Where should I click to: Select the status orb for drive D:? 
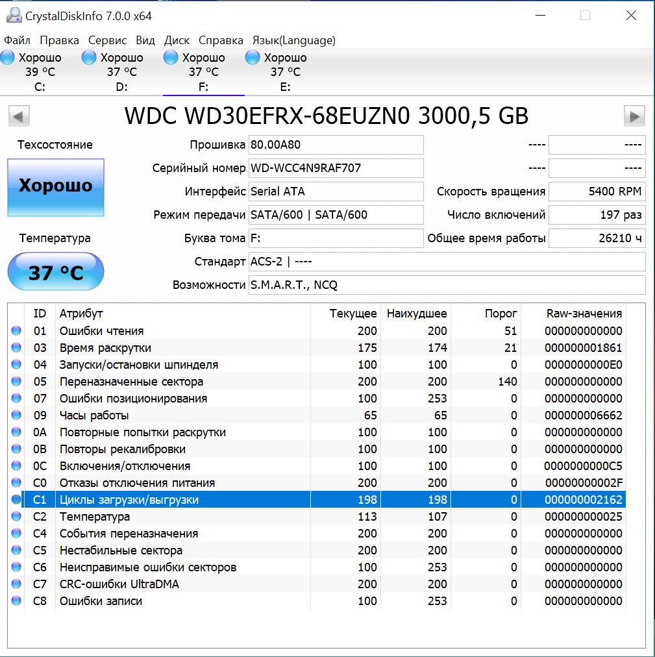[x=89, y=58]
